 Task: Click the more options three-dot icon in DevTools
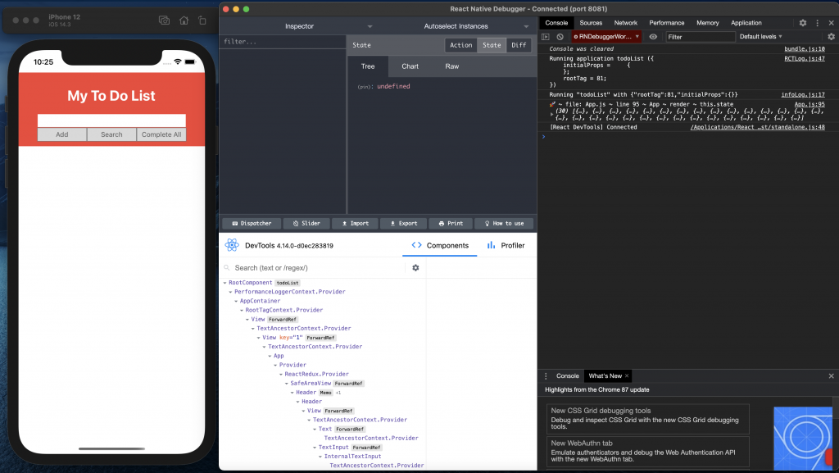817,23
